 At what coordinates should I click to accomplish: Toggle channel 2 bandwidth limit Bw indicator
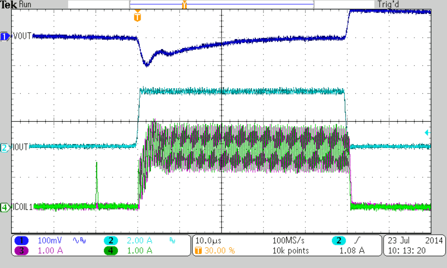(x=172, y=240)
